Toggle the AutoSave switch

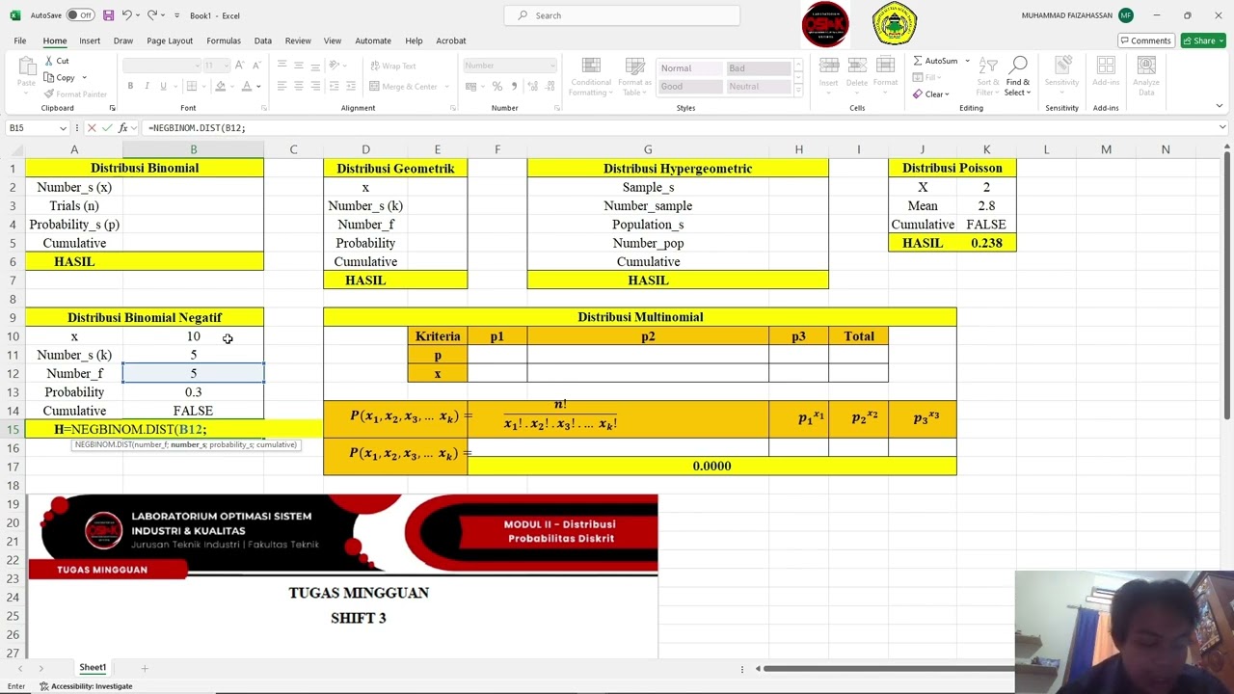click(81, 15)
